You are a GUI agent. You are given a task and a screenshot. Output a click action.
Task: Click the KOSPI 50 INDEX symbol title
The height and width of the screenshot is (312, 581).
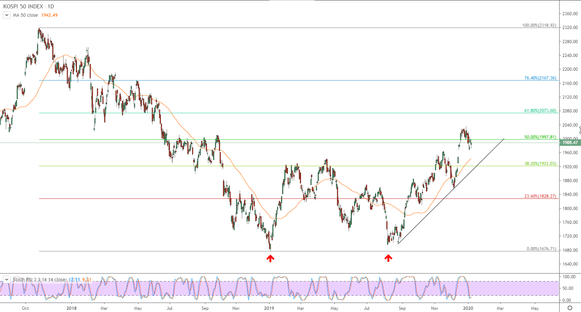click(23, 7)
